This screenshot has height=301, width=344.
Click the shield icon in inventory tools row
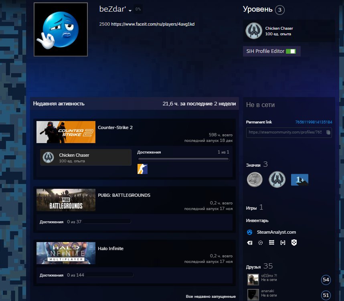click(294, 242)
